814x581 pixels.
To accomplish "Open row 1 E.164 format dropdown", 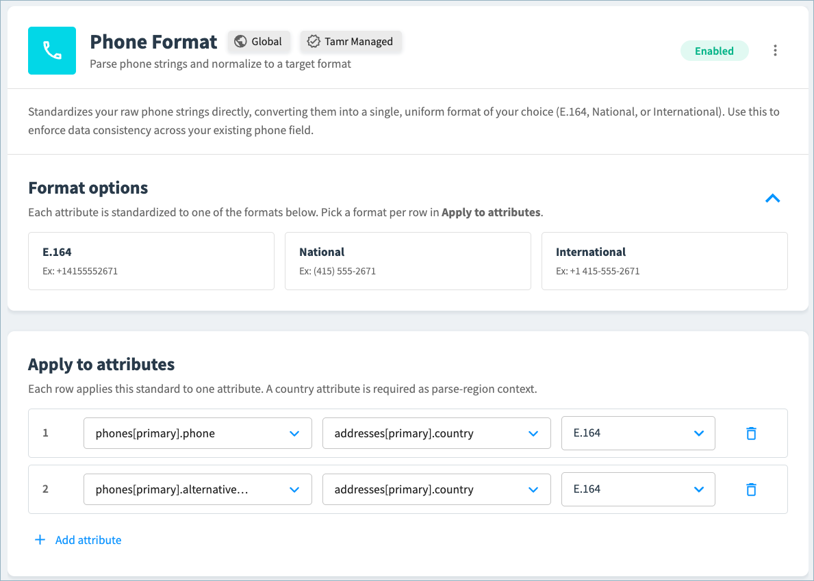I will click(x=638, y=433).
